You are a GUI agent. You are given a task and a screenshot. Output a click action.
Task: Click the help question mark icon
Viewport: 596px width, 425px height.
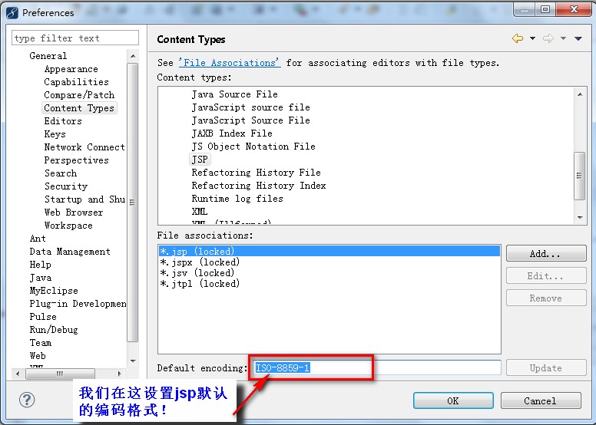pyautogui.click(x=27, y=400)
